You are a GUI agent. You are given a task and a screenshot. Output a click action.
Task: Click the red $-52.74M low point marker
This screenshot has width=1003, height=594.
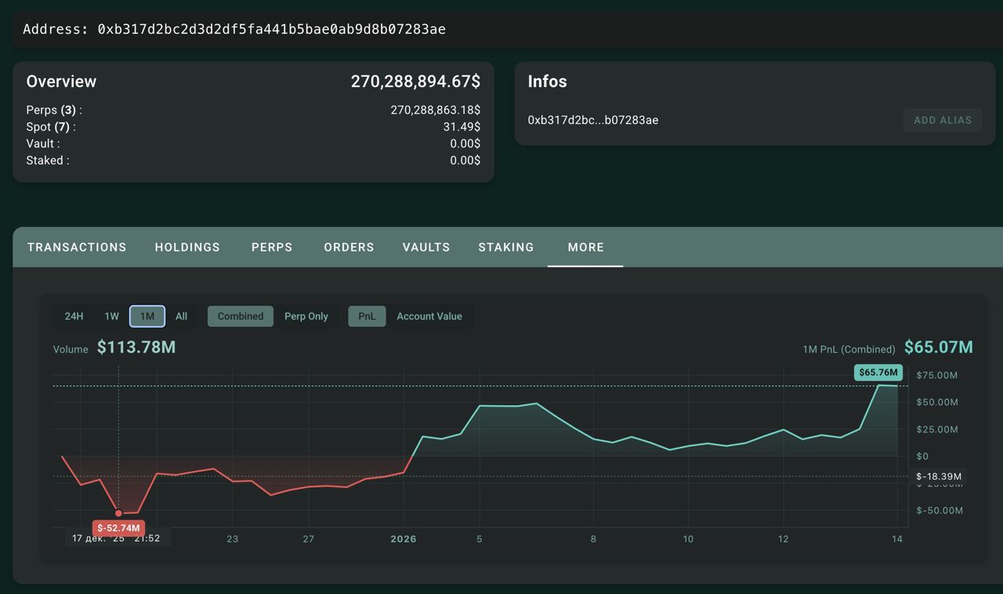(118, 513)
